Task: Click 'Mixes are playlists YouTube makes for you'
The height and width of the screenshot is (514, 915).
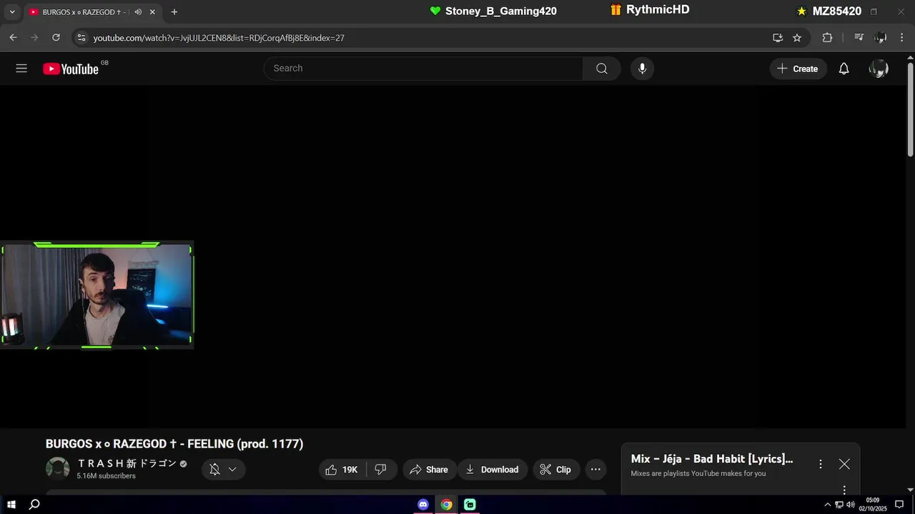Action: click(698, 473)
